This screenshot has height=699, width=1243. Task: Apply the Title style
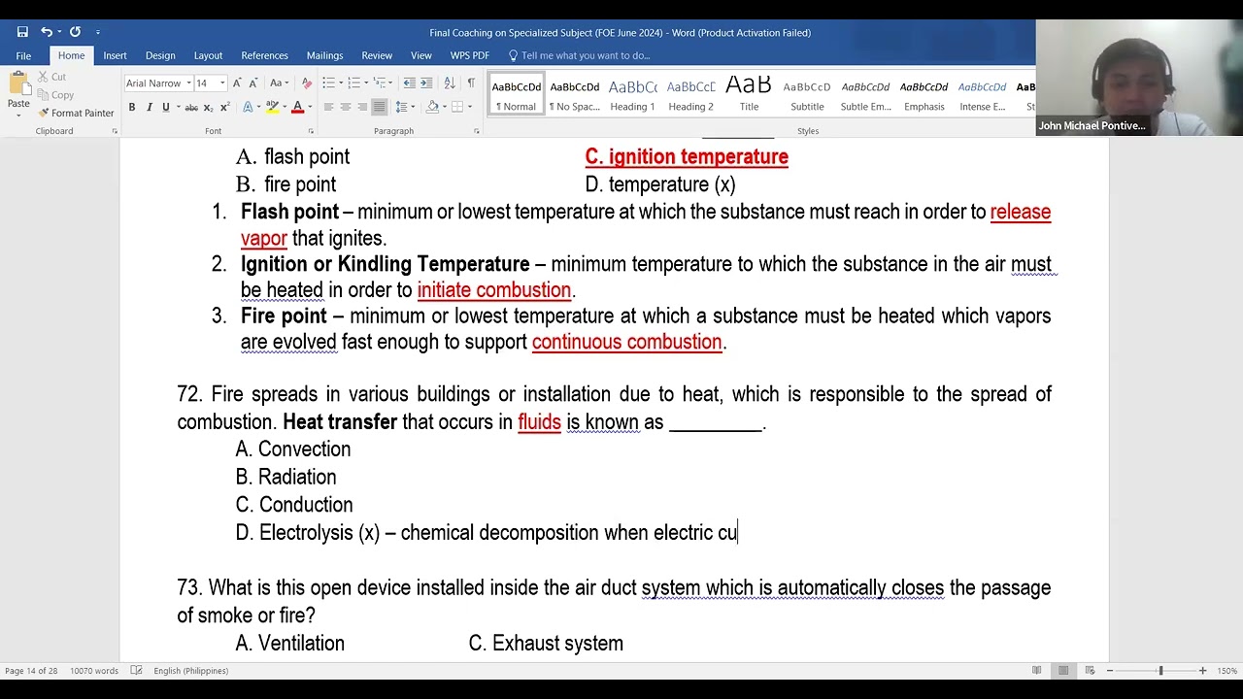749,94
